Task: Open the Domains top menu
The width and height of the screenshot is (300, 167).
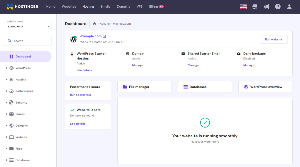Action: 123,7
